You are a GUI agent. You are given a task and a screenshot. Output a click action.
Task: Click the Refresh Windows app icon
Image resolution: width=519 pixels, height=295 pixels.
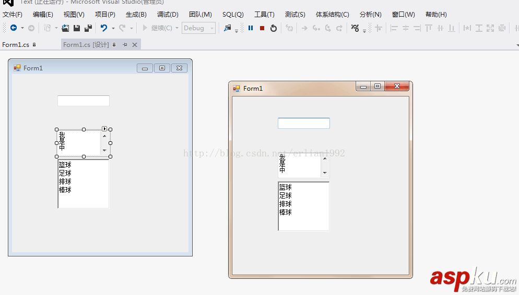tap(289, 28)
